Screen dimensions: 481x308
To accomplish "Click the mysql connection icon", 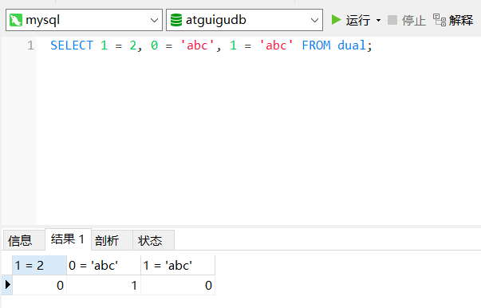I will point(16,20).
